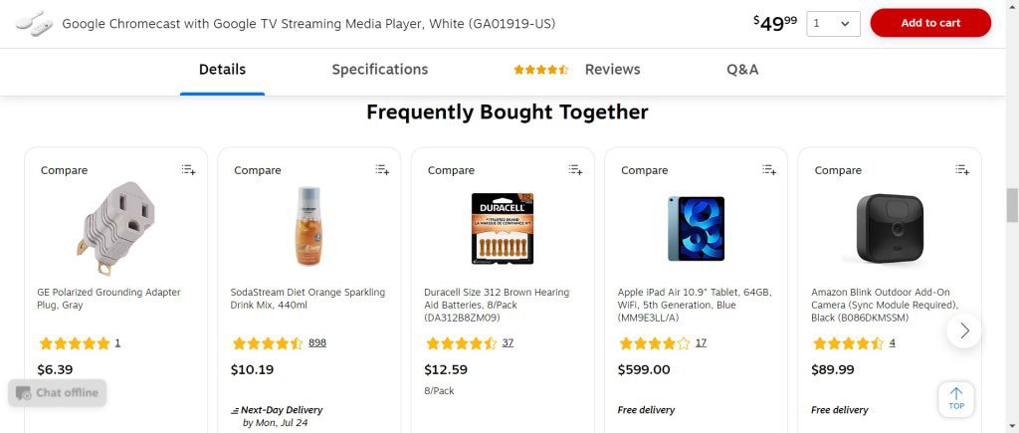Open the SodaStream Diet Orange product link
The image size is (1019, 433).
(307, 298)
